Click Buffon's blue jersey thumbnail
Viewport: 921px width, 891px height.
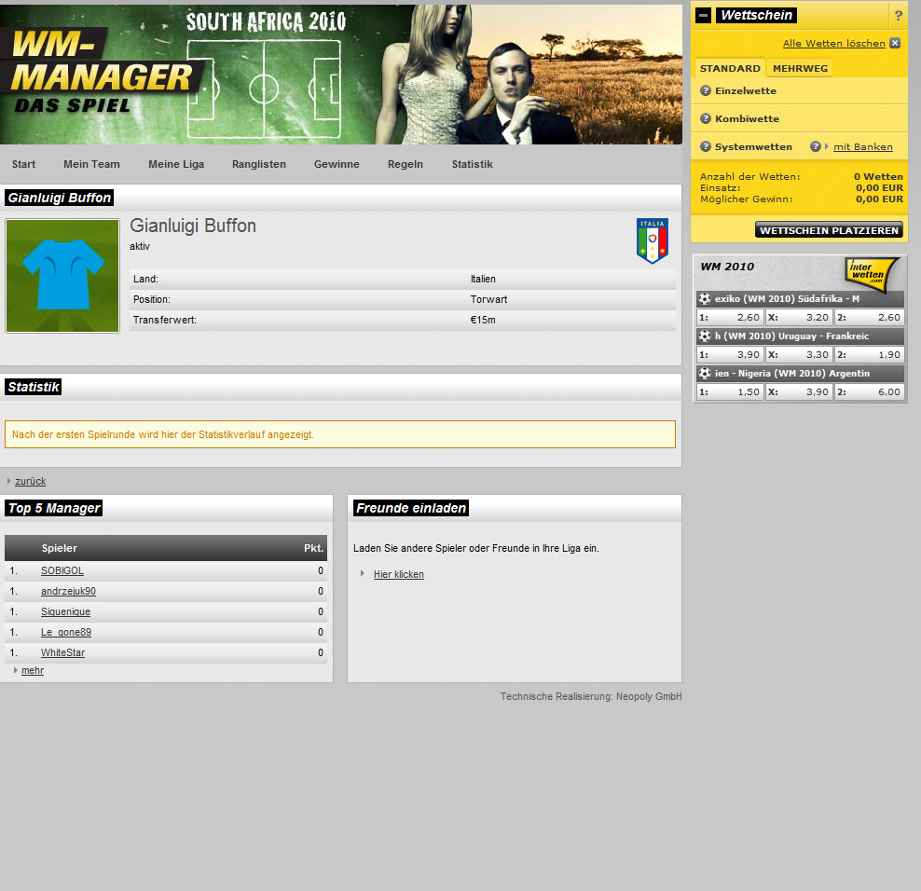click(x=62, y=276)
